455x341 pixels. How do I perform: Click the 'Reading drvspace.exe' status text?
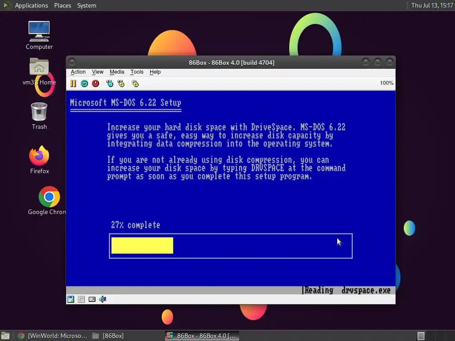tap(347, 290)
